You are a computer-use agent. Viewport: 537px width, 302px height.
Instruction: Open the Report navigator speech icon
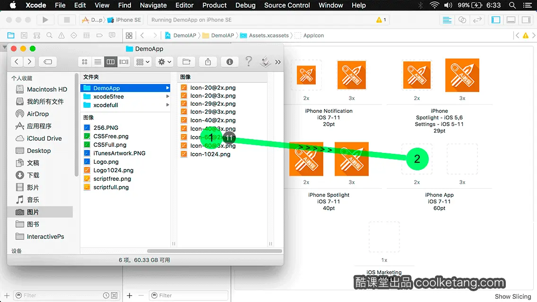coord(112,35)
